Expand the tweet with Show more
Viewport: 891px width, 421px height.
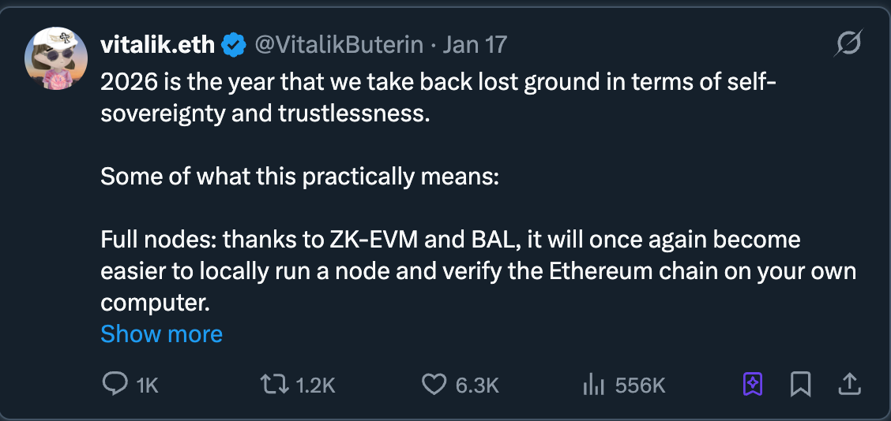(161, 334)
